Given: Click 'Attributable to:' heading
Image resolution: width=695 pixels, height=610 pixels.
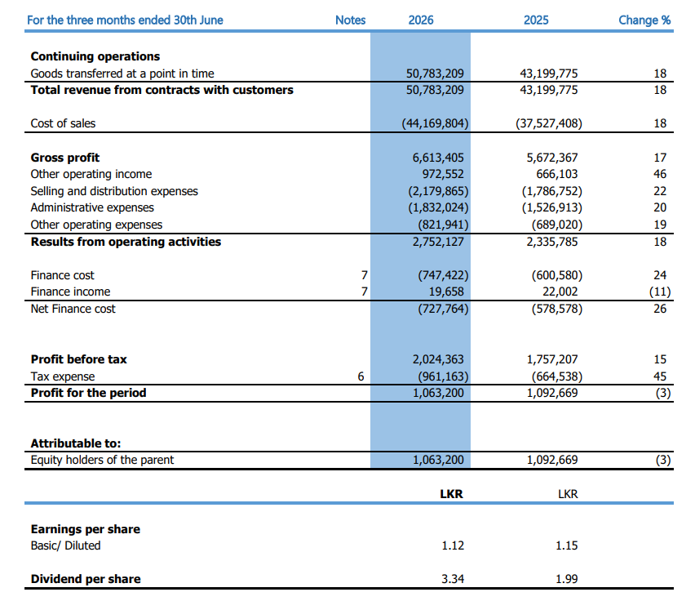Looking at the screenshot, I should [76, 443].
